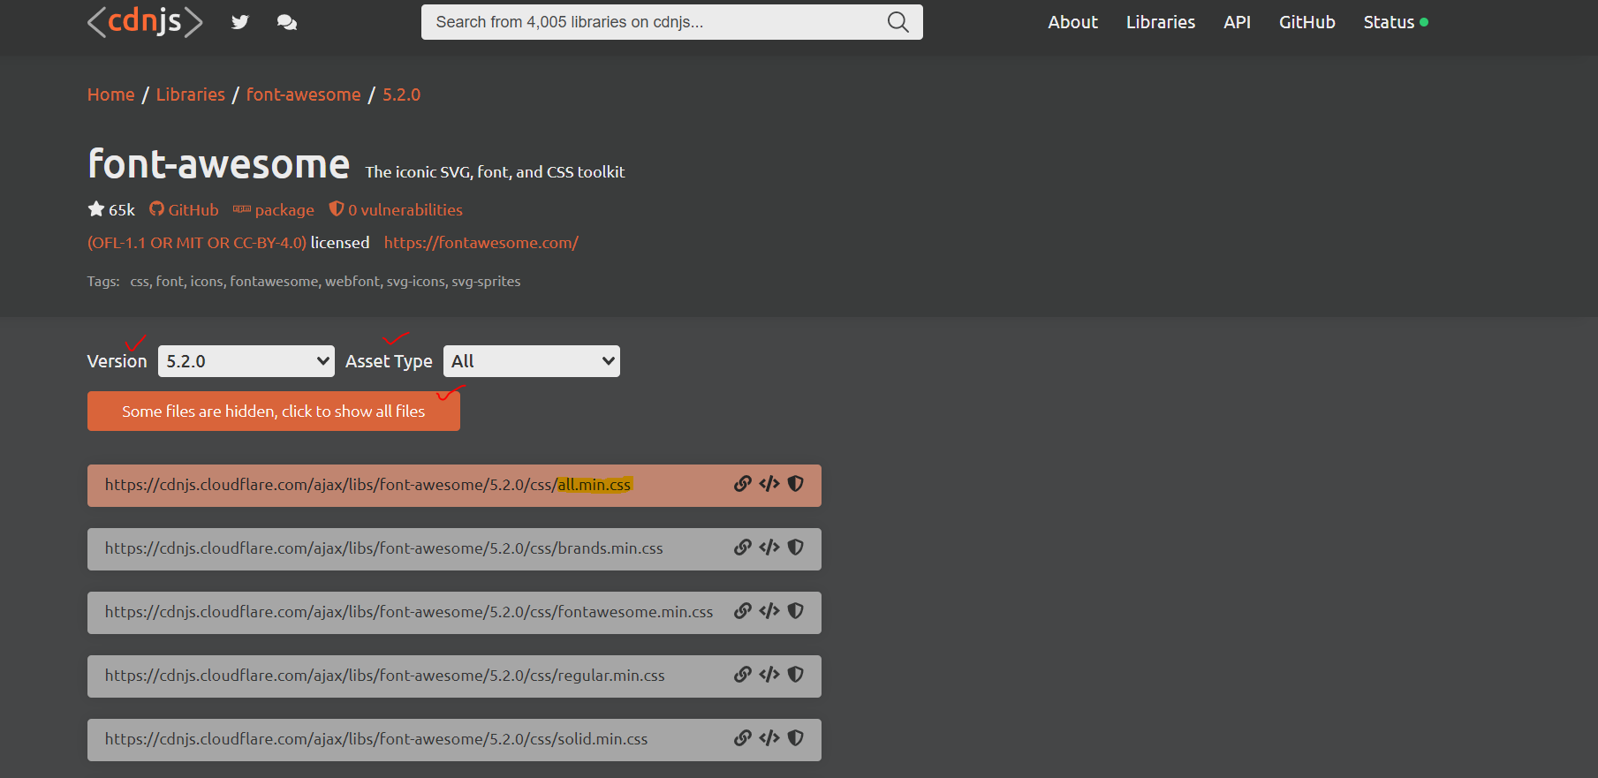Open the npm package link
The image size is (1598, 778).
(x=274, y=209)
